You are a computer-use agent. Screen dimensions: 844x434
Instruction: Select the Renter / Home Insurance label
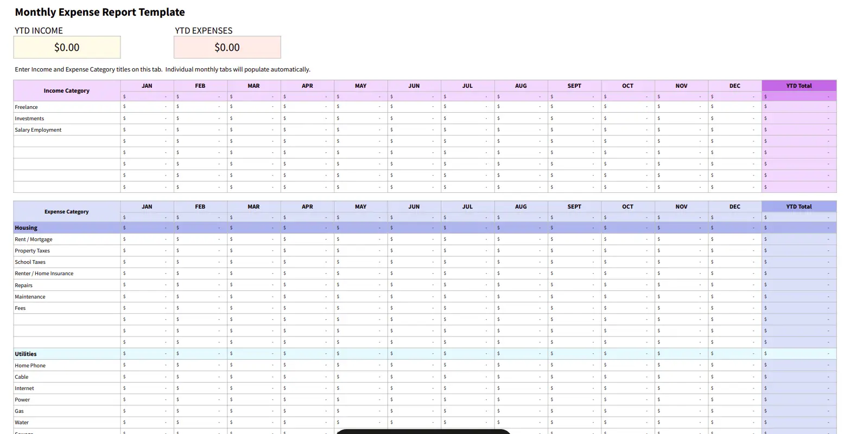pyautogui.click(x=44, y=273)
